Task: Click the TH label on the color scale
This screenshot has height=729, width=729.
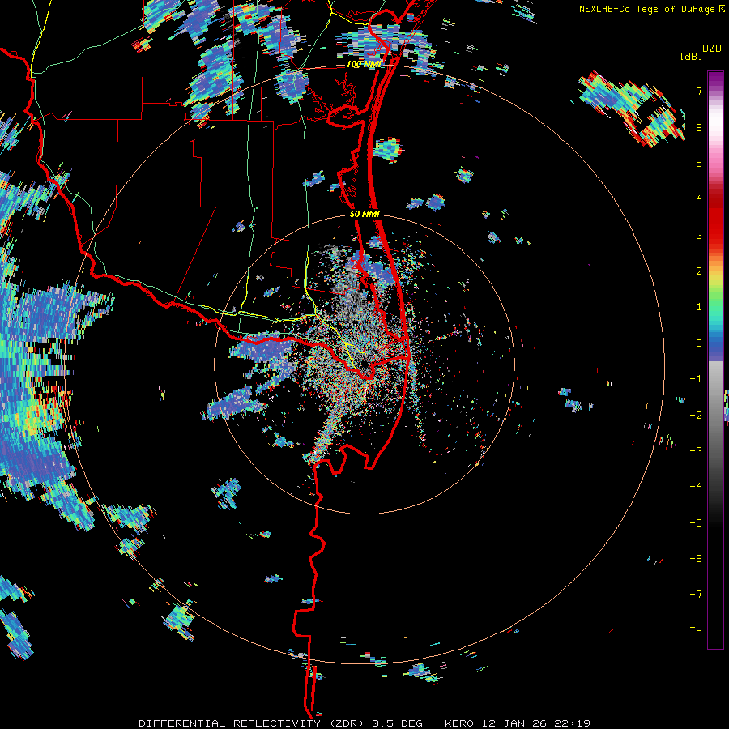Action: tap(696, 631)
